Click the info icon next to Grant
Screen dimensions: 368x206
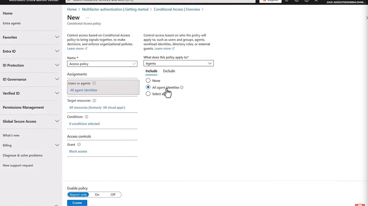click(79, 145)
